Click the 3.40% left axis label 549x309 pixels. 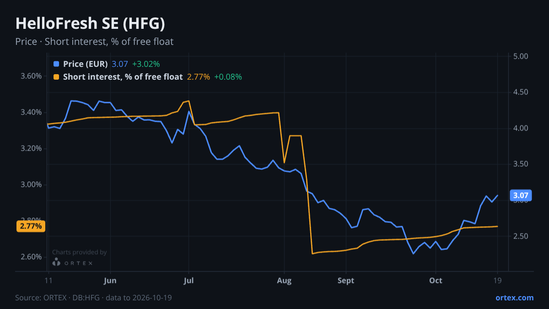[x=31, y=112]
